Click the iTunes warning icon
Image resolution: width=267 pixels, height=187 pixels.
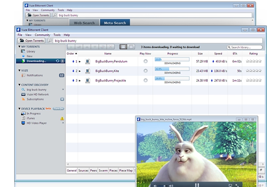pyautogui.click(x=62, y=118)
